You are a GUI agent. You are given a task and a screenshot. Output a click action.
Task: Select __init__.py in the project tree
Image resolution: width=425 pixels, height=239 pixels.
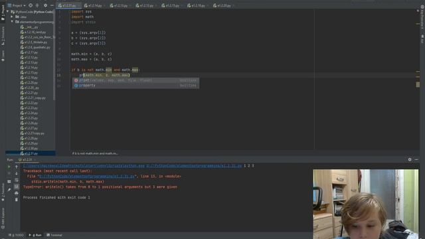click(29, 27)
